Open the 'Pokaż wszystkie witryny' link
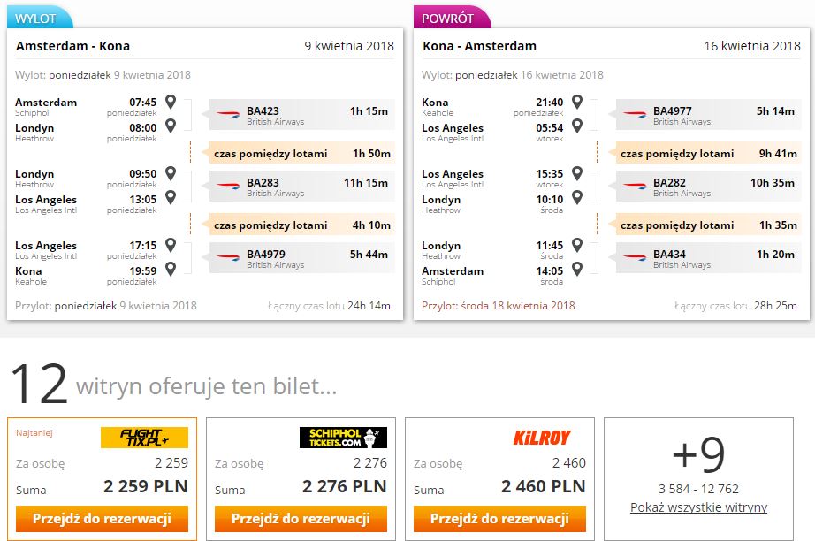The image size is (815, 541). coord(698,507)
